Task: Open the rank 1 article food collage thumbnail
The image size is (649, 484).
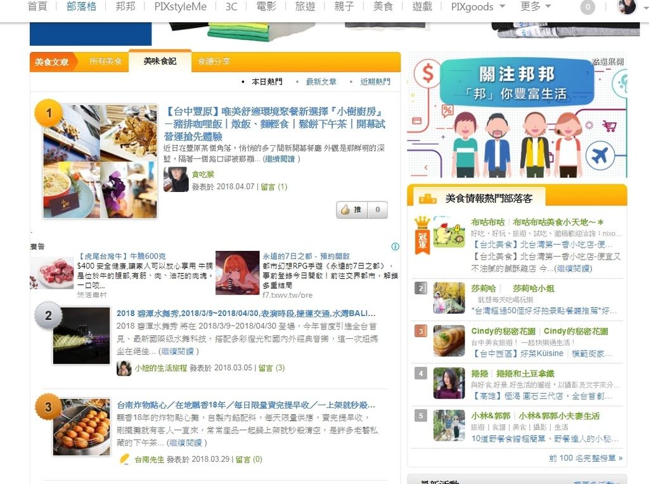Action: [x=100, y=162]
